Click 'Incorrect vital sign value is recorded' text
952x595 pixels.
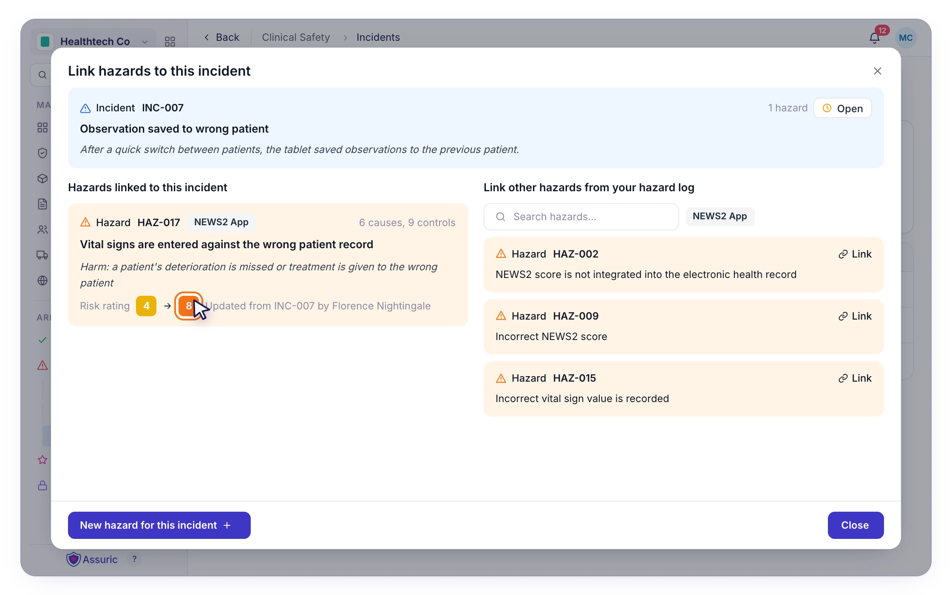[x=582, y=399]
